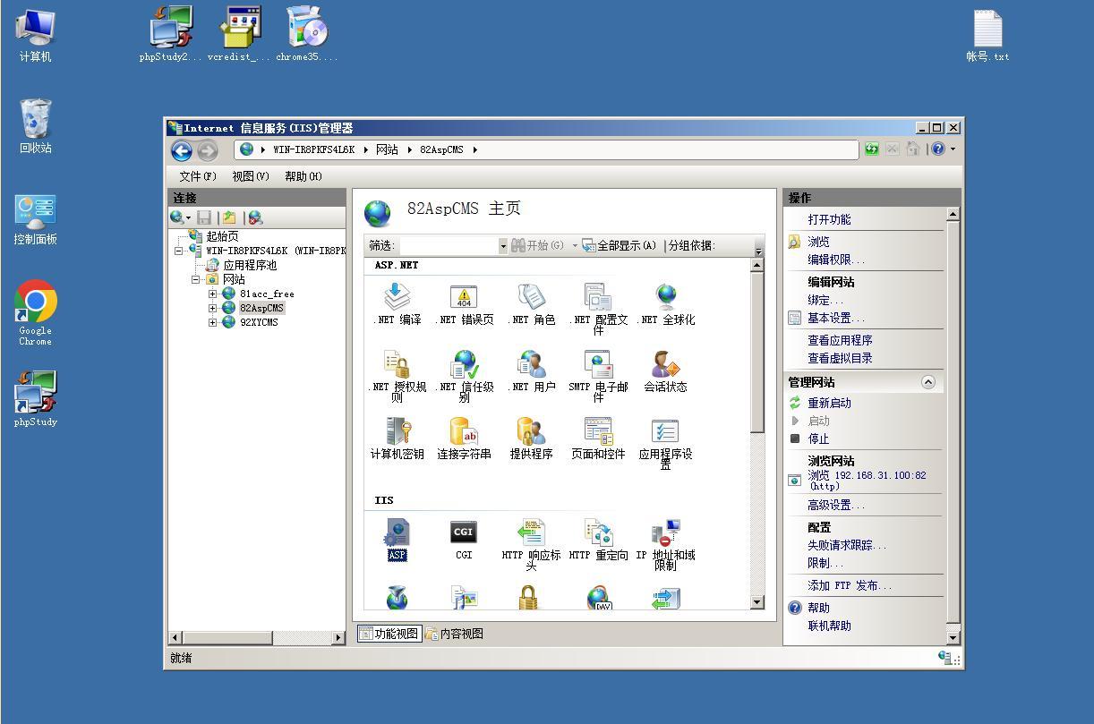Open 高级设置... link

pyautogui.click(x=836, y=505)
